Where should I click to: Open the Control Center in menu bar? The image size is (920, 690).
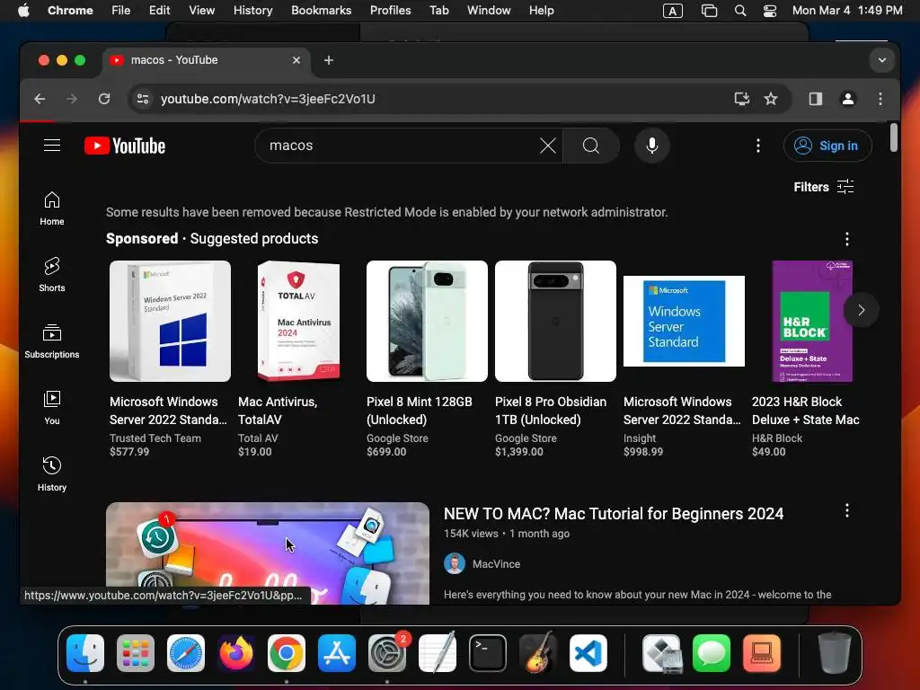770,11
